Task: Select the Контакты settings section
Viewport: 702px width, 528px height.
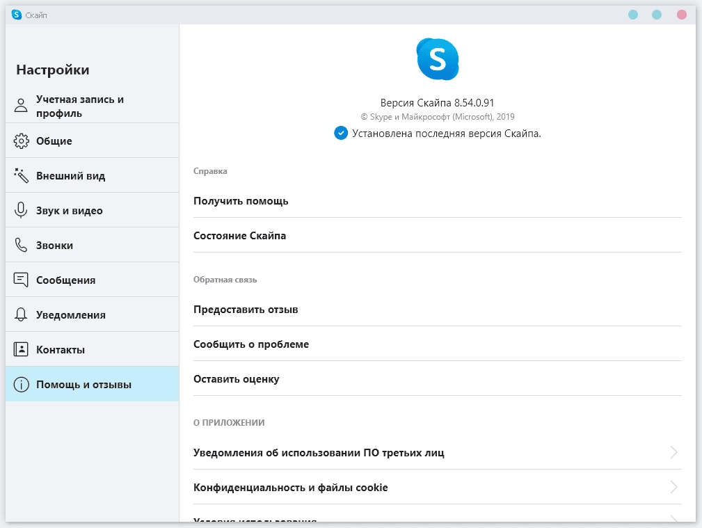Action: (x=93, y=349)
